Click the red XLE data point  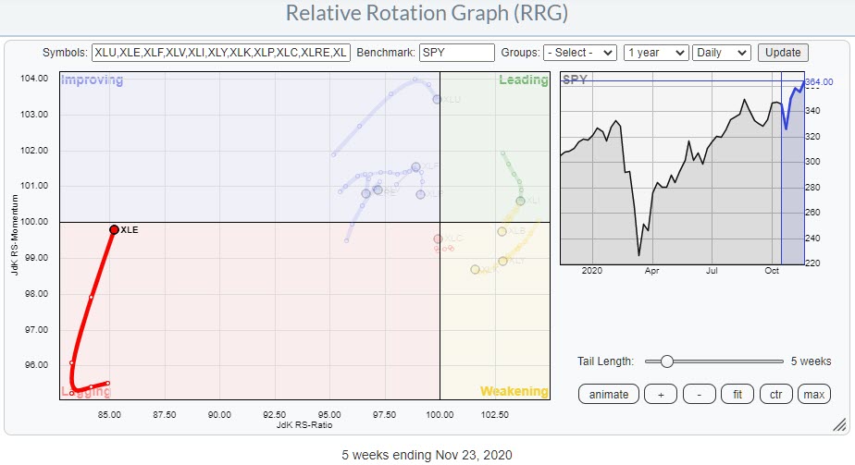[x=114, y=229]
